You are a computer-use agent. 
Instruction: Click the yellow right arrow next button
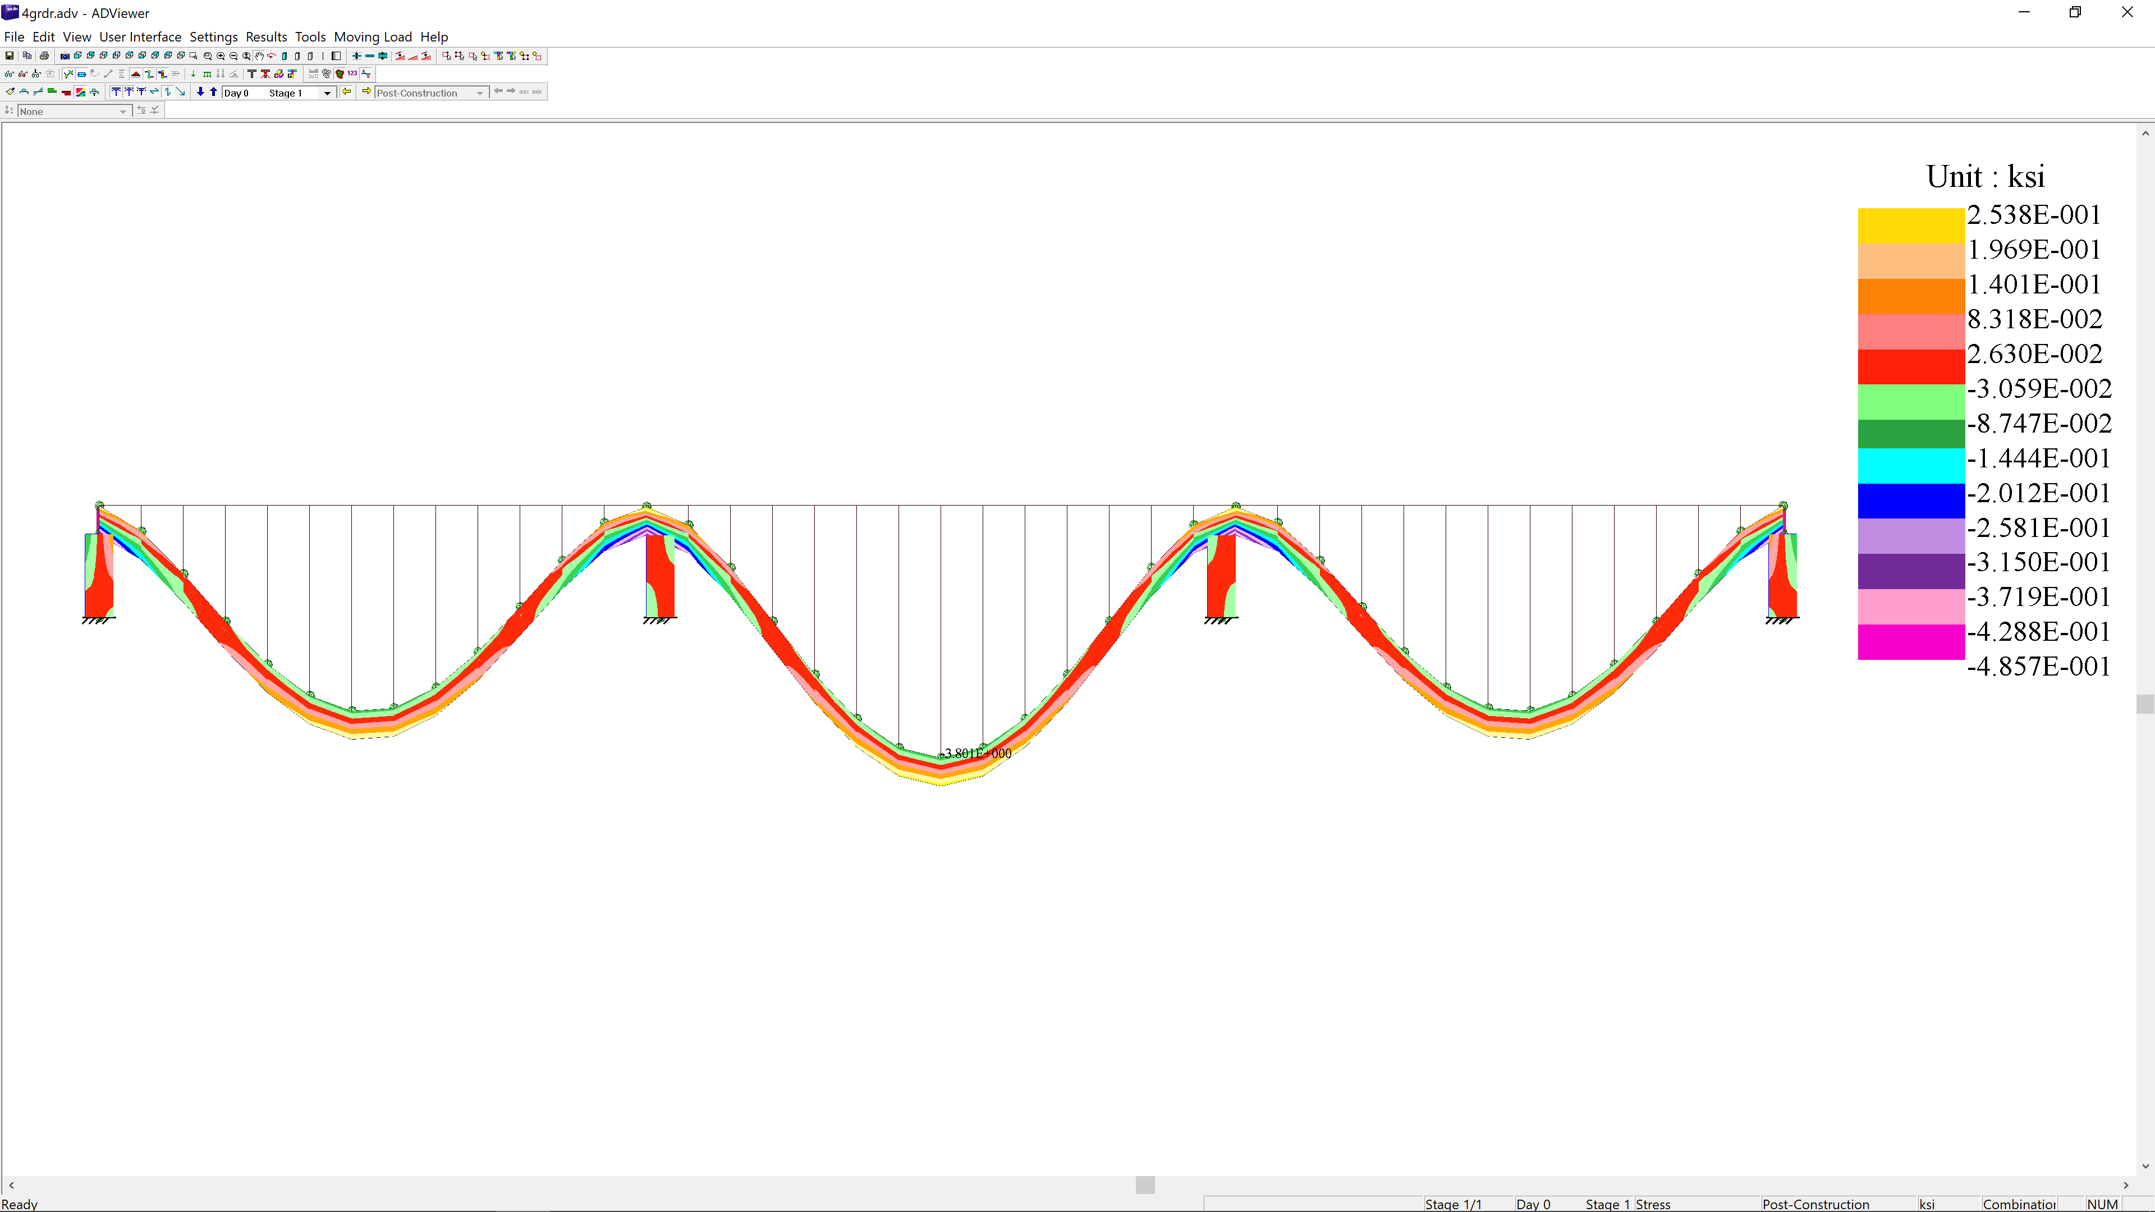point(366,92)
